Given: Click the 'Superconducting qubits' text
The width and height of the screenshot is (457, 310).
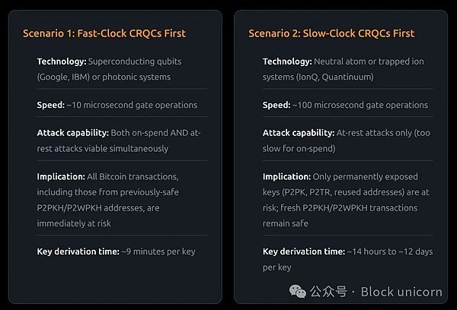Looking at the screenshot, I should tap(135, 61).
